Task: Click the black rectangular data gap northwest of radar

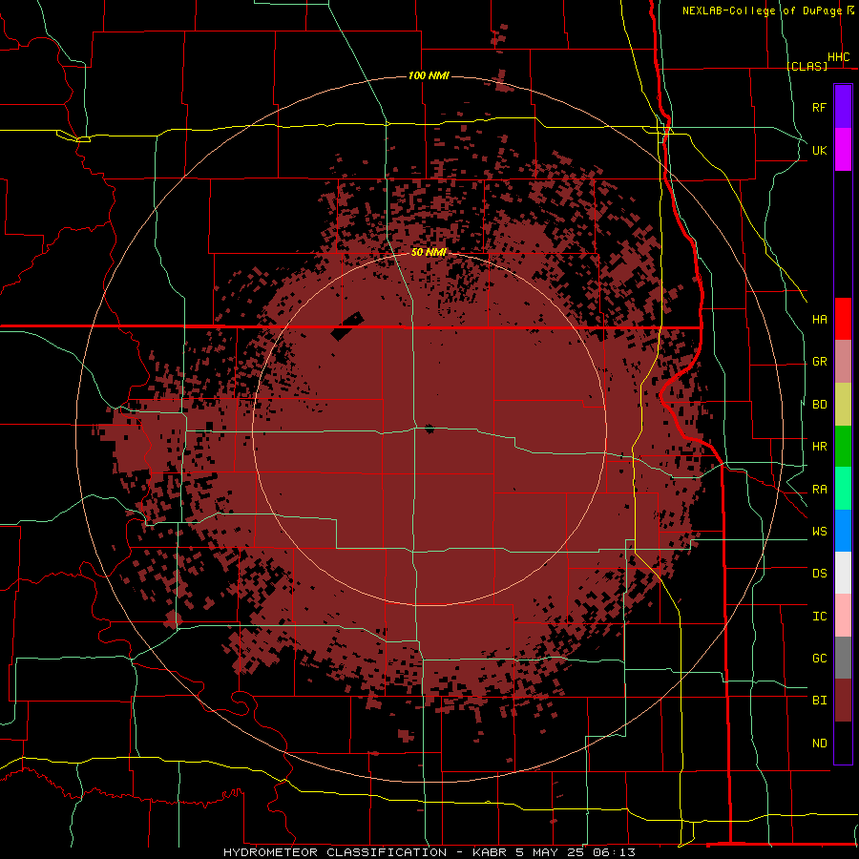Action: click(347, 326)
